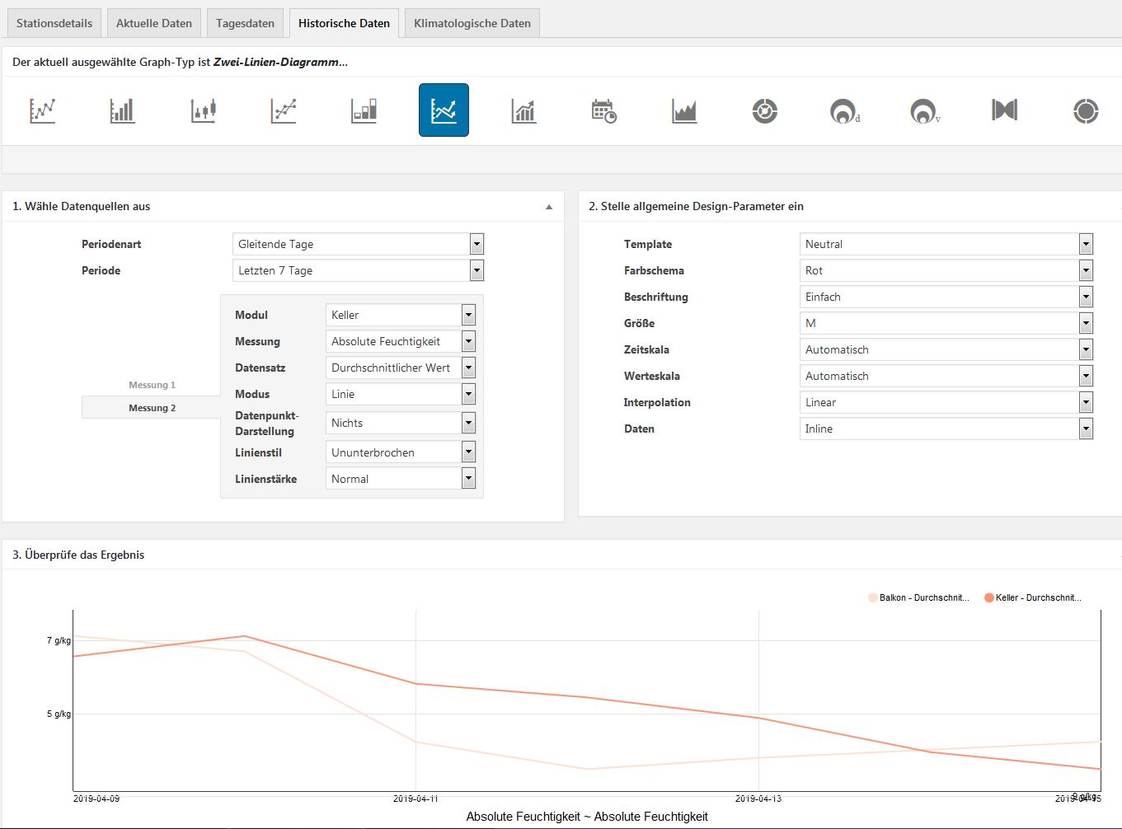Toggle the Keller series in chart legend

[x=1033, y=597]
